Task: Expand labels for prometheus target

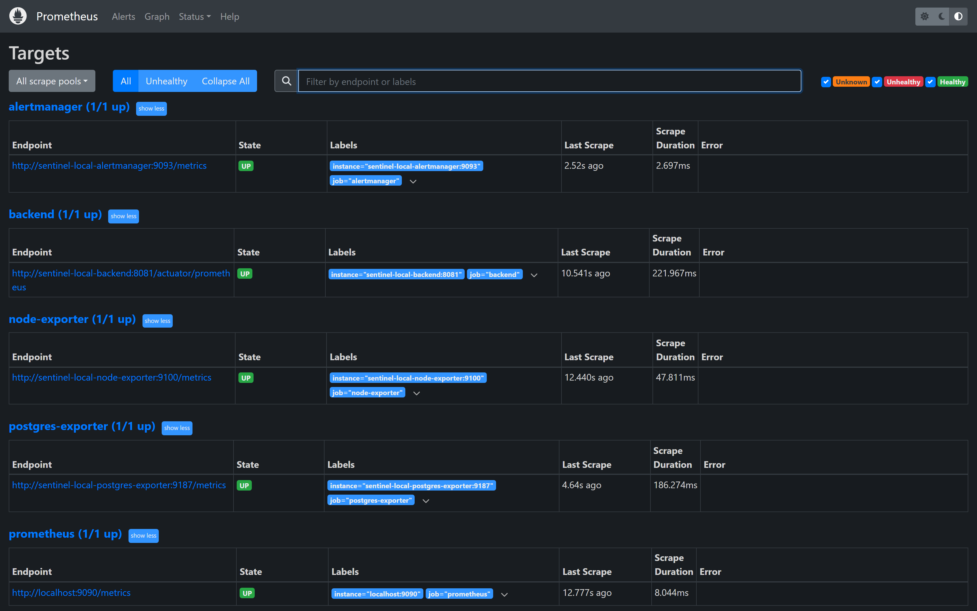Action: (x=504, y=594)
